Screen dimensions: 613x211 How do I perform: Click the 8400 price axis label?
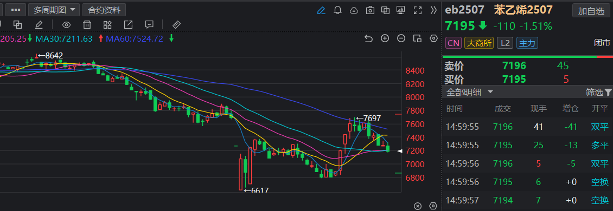(x=415, y=71)
